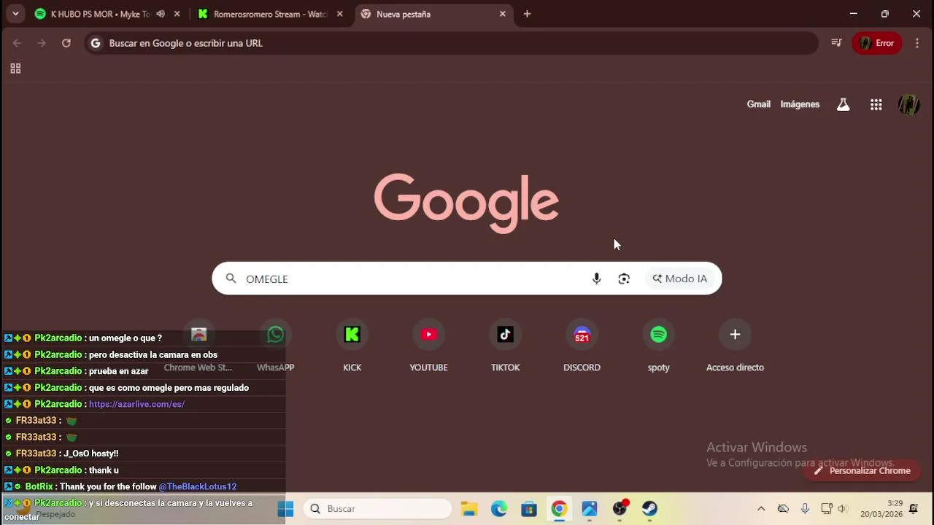Viewport: 934px width, 525px height.
Task: Open the TIKTOK shortcut
Action: pos(505,346)
